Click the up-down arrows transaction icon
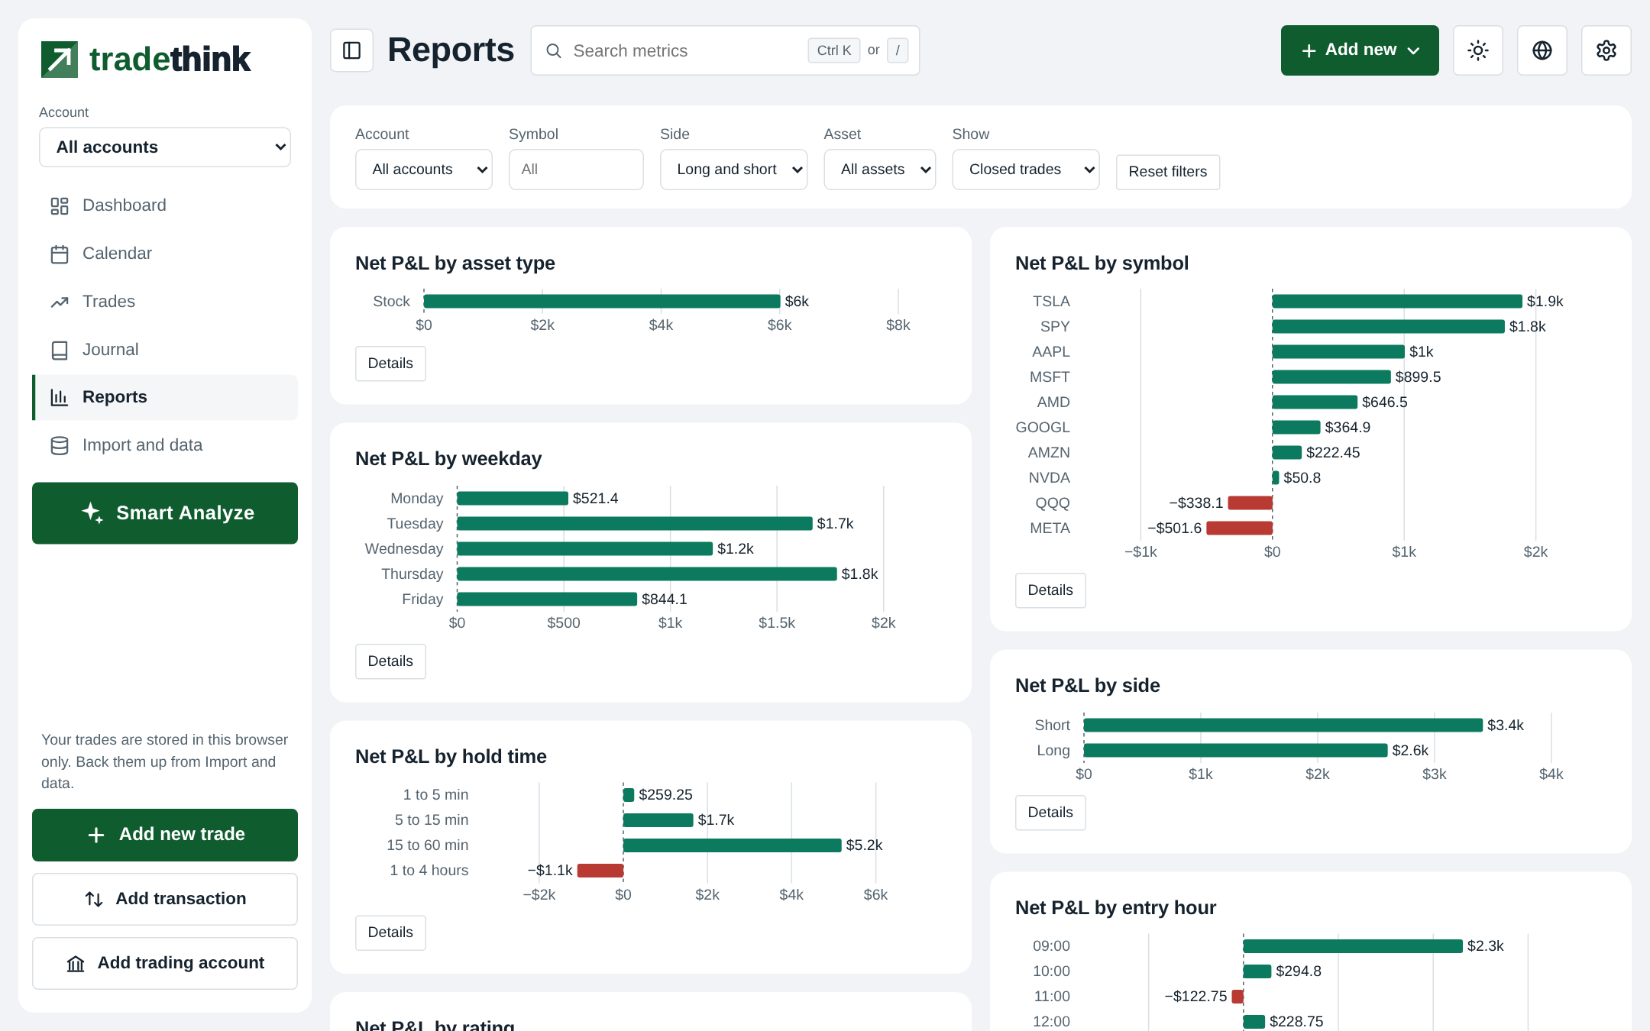This screenshot has height=1031, width=1650. 94,899
